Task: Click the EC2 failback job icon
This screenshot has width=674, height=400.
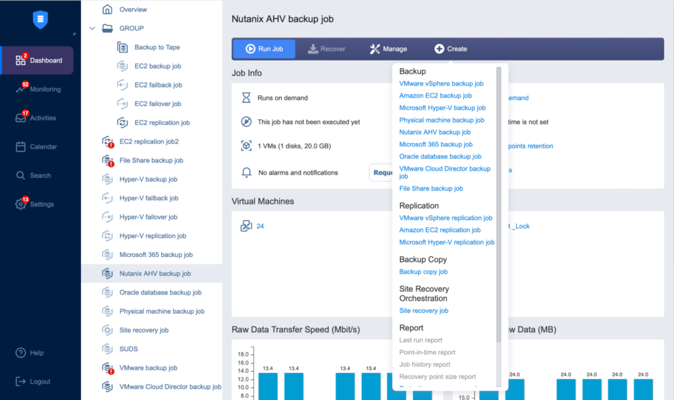Action: pyautogui.click(x=122, y=85)
